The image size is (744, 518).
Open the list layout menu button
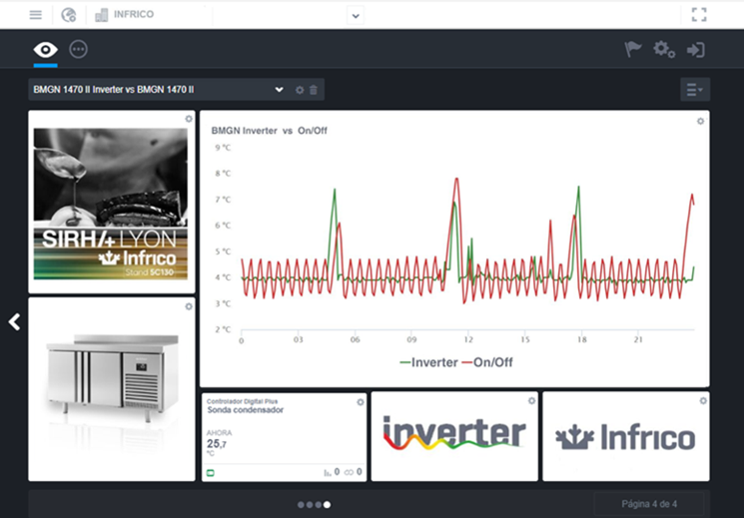pos(695,89)
